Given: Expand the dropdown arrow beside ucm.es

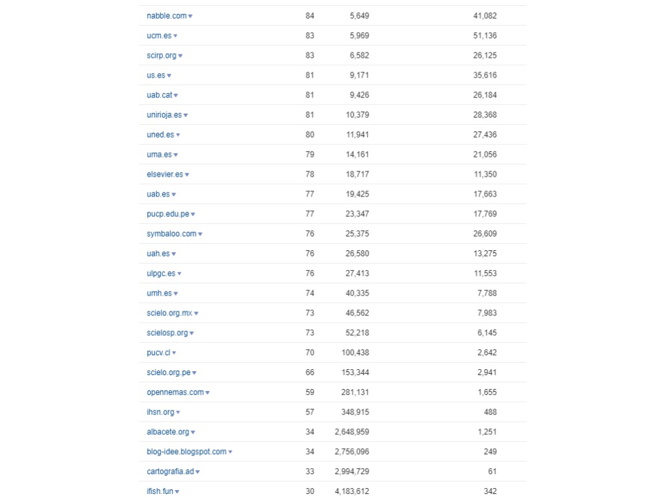Looking at the screenshot, I should click(176, 36).
